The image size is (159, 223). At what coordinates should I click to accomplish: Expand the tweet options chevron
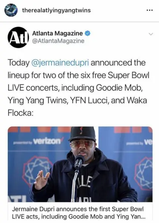[x=150, y=34]
